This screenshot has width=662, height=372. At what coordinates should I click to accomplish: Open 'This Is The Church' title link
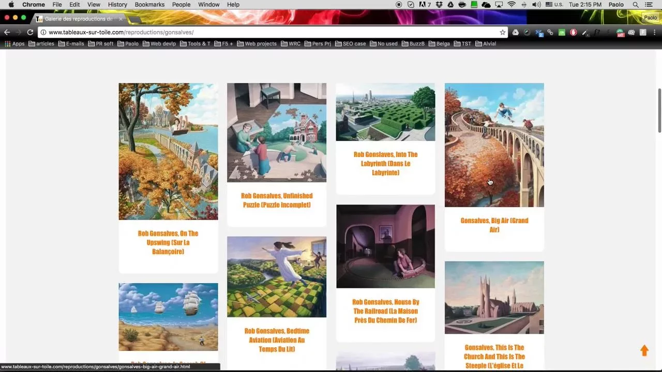coord(494,357)
